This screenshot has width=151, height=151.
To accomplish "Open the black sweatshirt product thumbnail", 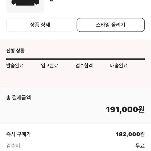I will (x=25, y=6).
